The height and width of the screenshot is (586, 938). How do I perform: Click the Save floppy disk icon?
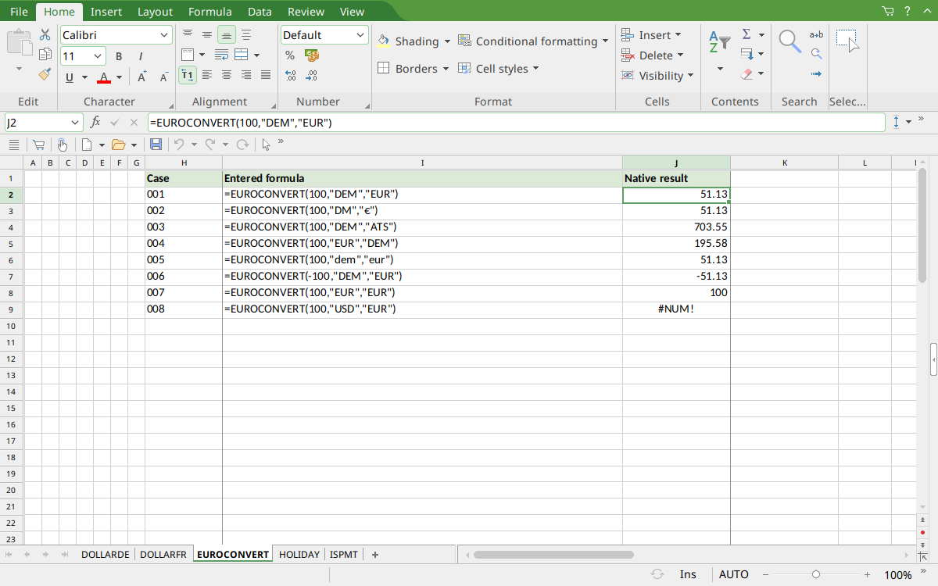pyautogui.click(x=156, y=145)
